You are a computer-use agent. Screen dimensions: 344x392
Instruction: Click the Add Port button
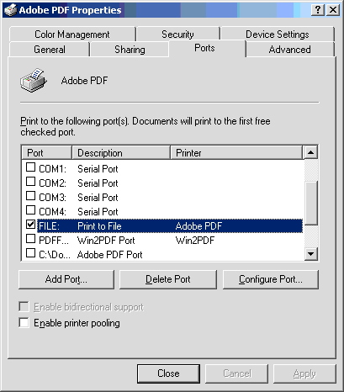click(66, 279)
